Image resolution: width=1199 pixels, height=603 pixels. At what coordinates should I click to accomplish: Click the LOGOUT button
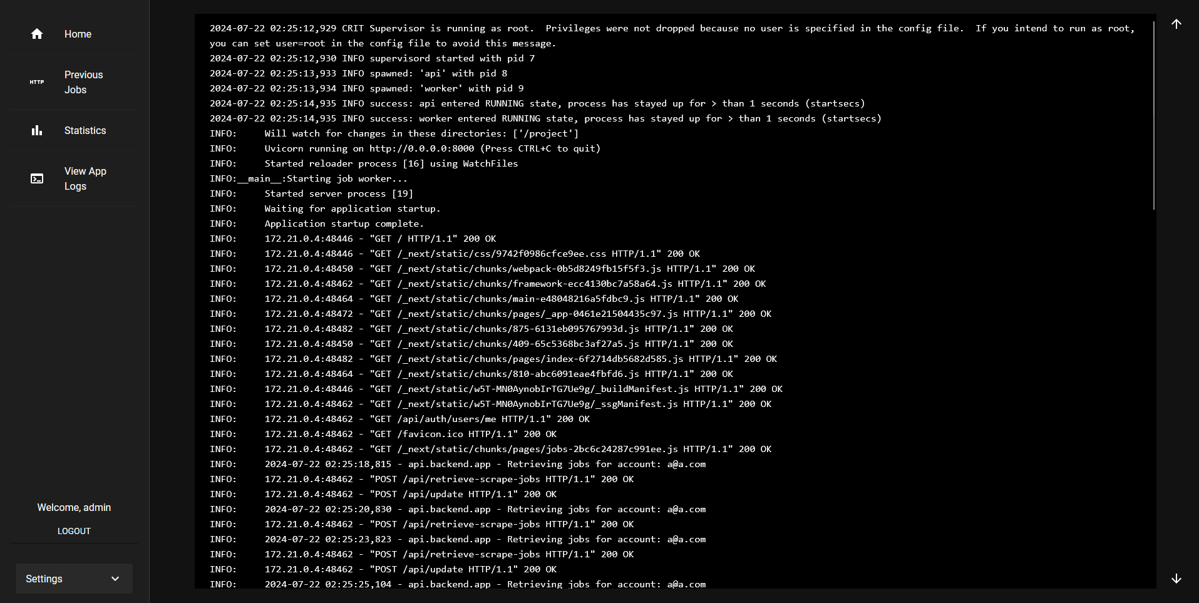tap(74, 531)
